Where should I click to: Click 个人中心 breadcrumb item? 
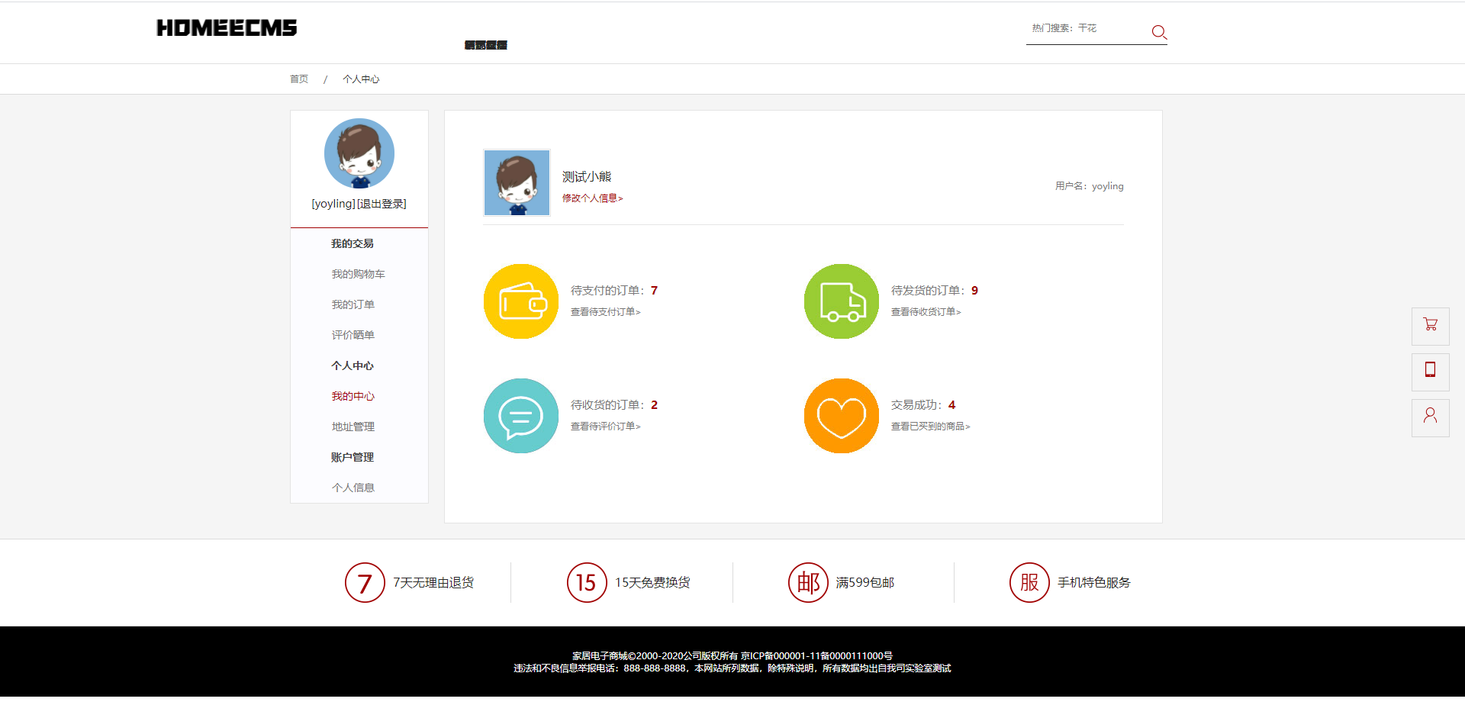point(361,79)
